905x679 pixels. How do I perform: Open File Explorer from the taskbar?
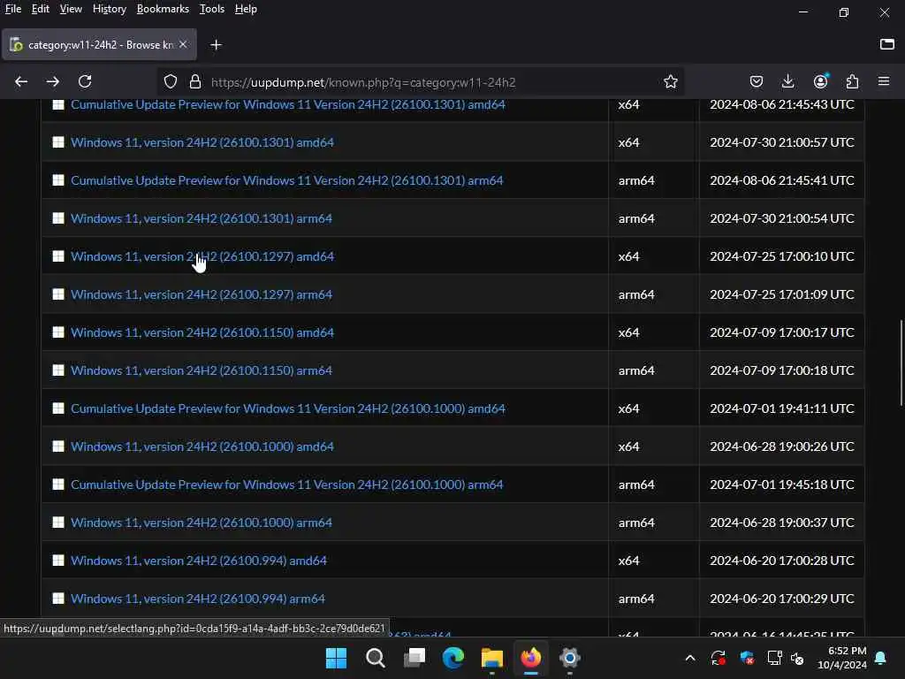(x=492, y=658)
